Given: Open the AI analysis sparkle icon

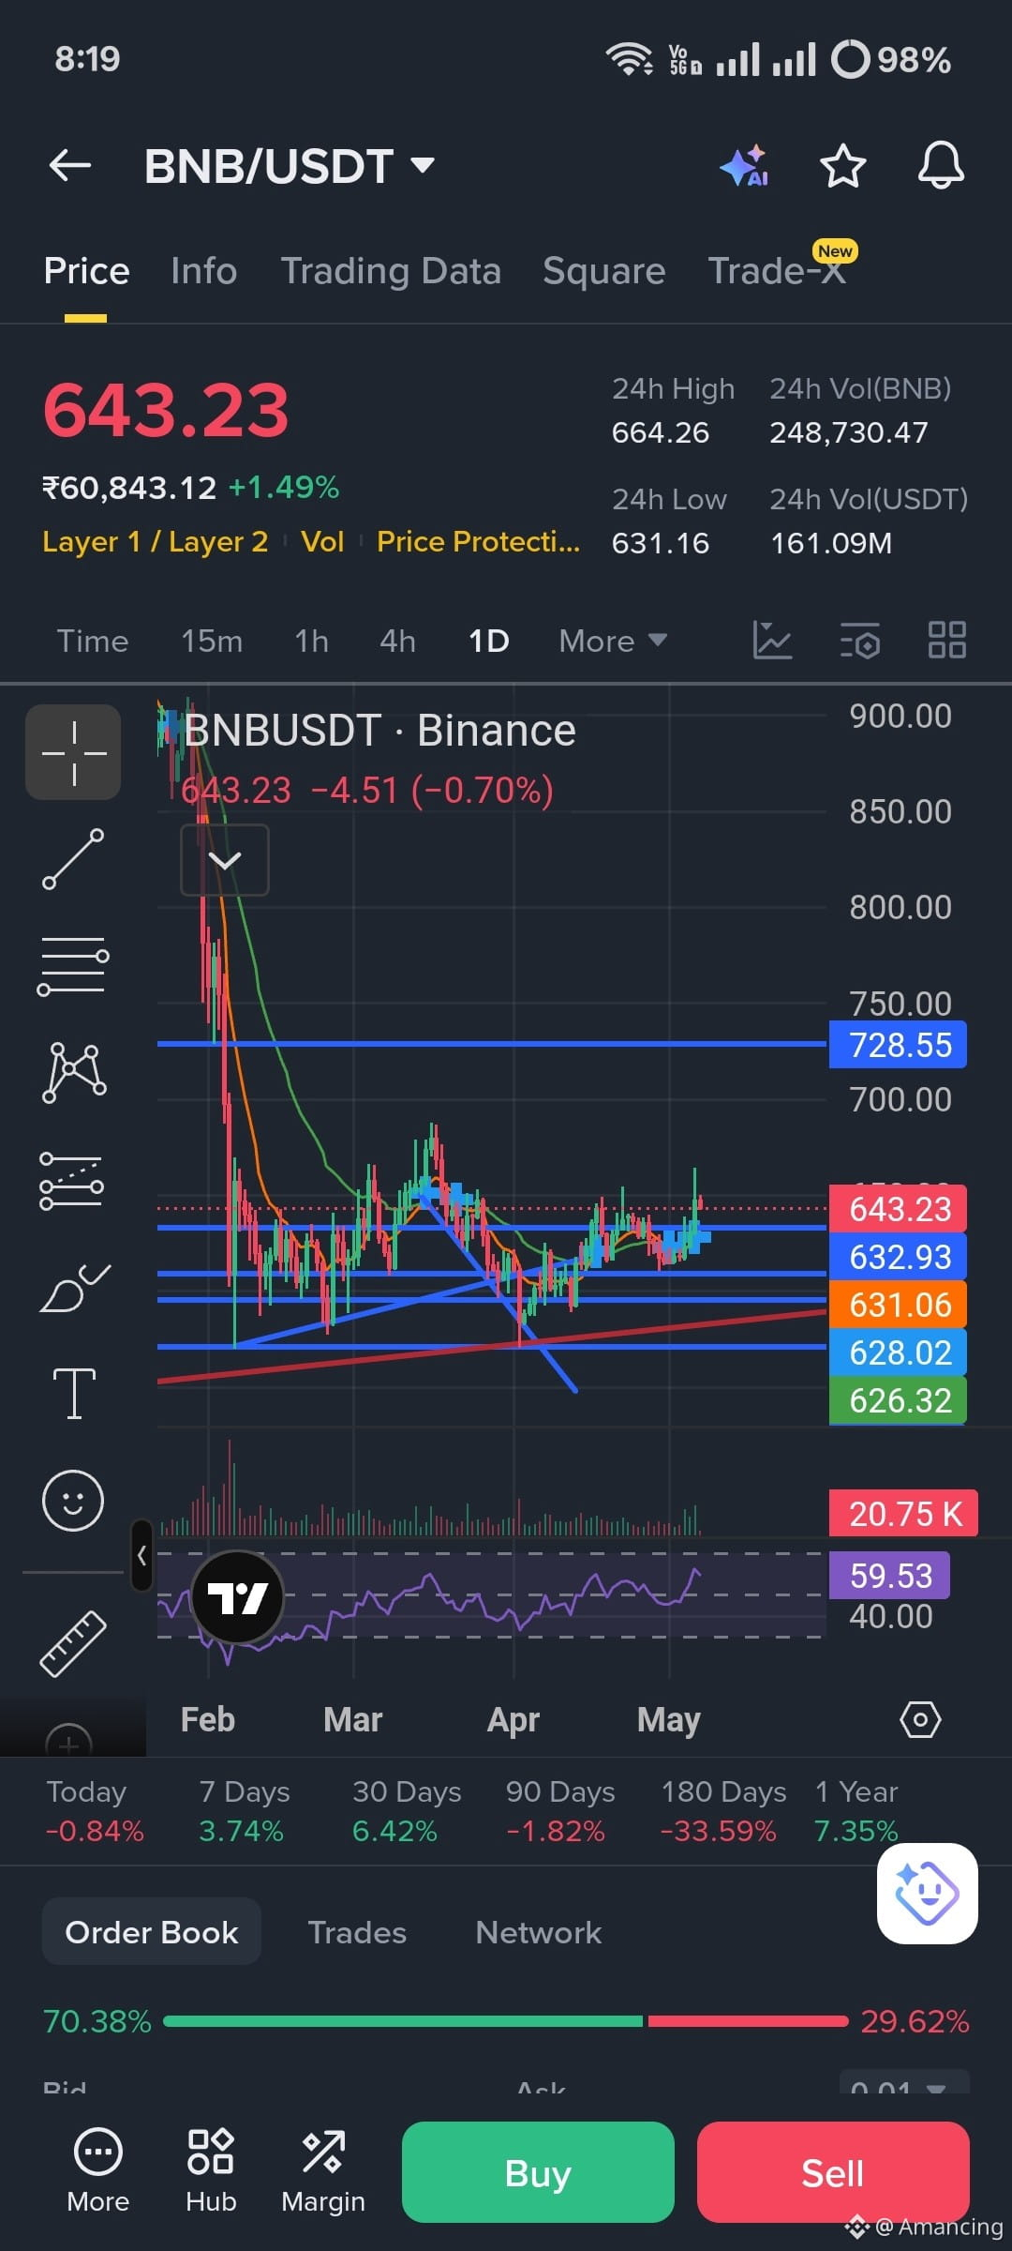Looking at the screenshot, I should click(x=744, y=166).
